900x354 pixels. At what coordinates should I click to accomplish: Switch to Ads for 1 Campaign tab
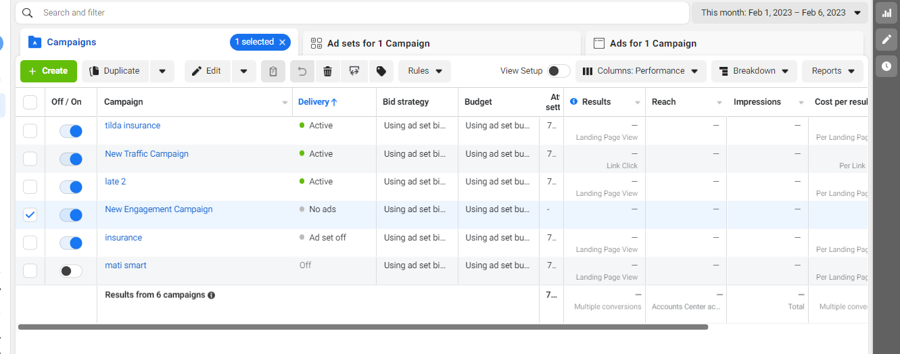[x=724, y=43]
